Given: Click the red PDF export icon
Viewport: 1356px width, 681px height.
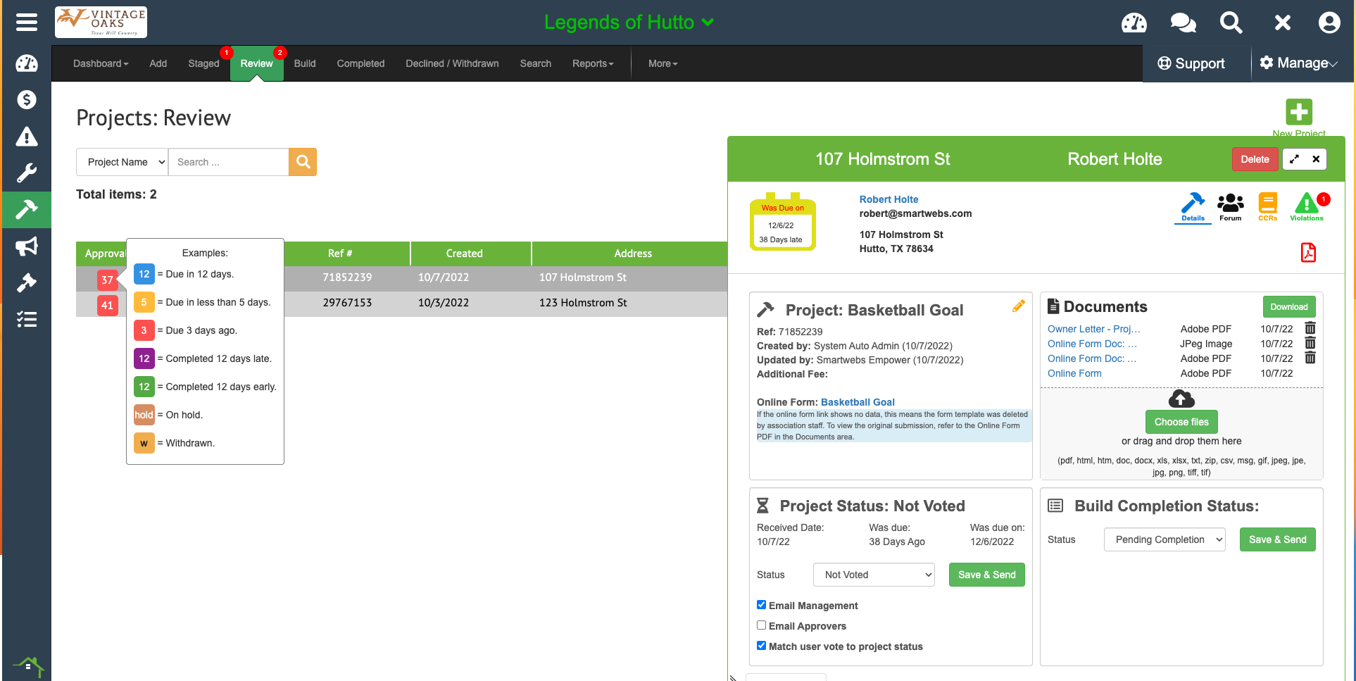Looking at the screenshot, I should coord(1308,252).
